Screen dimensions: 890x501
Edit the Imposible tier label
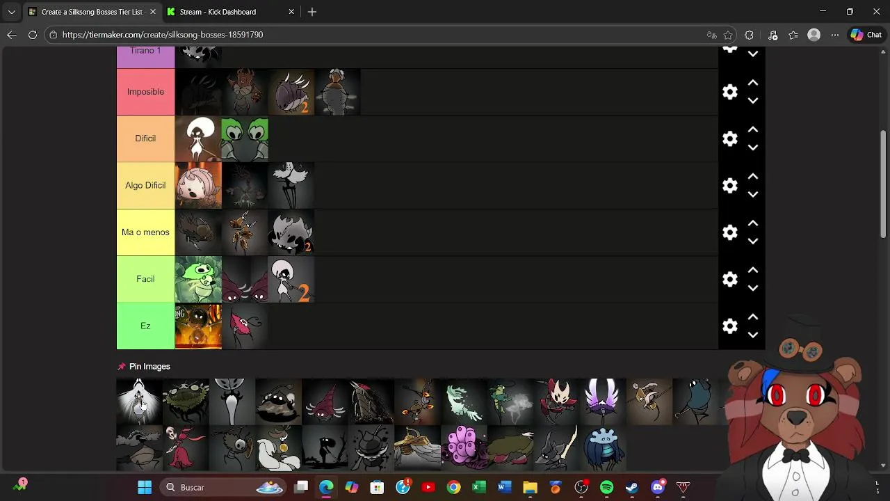pos(145,92)
